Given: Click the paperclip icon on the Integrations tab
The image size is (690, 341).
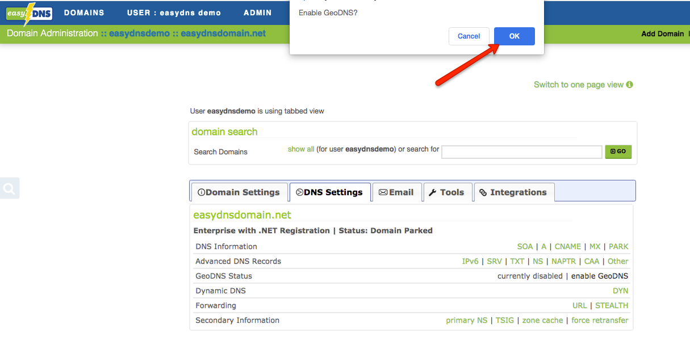Looking at the screenshot, I should point(482,192).
